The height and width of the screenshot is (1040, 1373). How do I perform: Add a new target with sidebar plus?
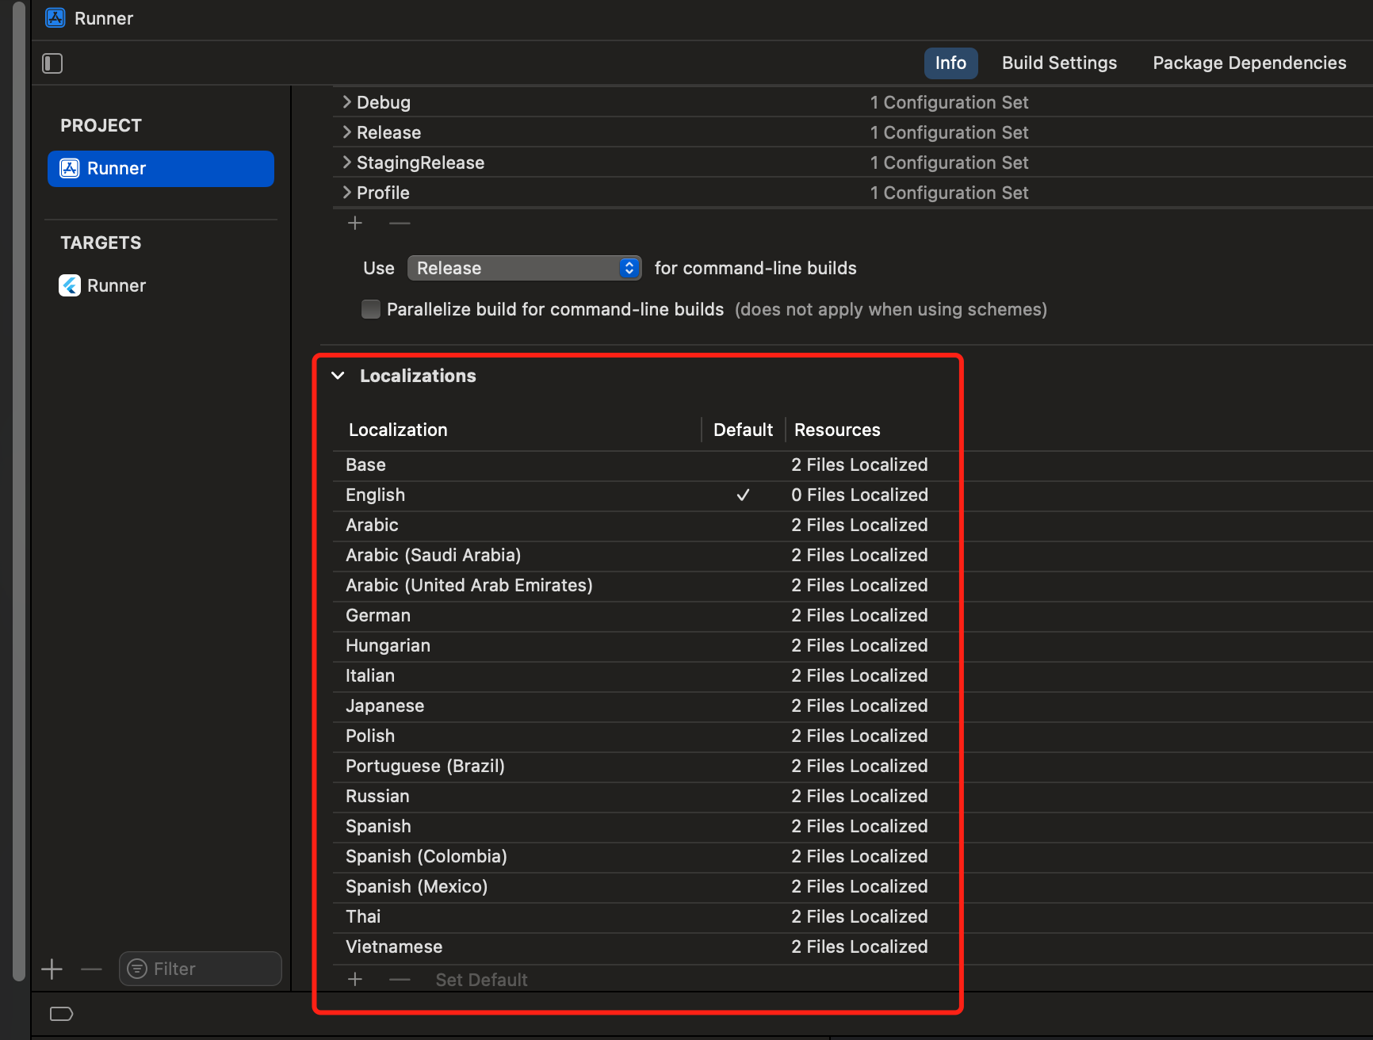pos(52,969)
